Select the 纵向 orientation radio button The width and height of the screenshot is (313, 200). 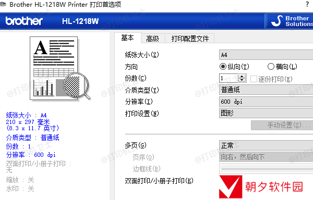point(223,67)
